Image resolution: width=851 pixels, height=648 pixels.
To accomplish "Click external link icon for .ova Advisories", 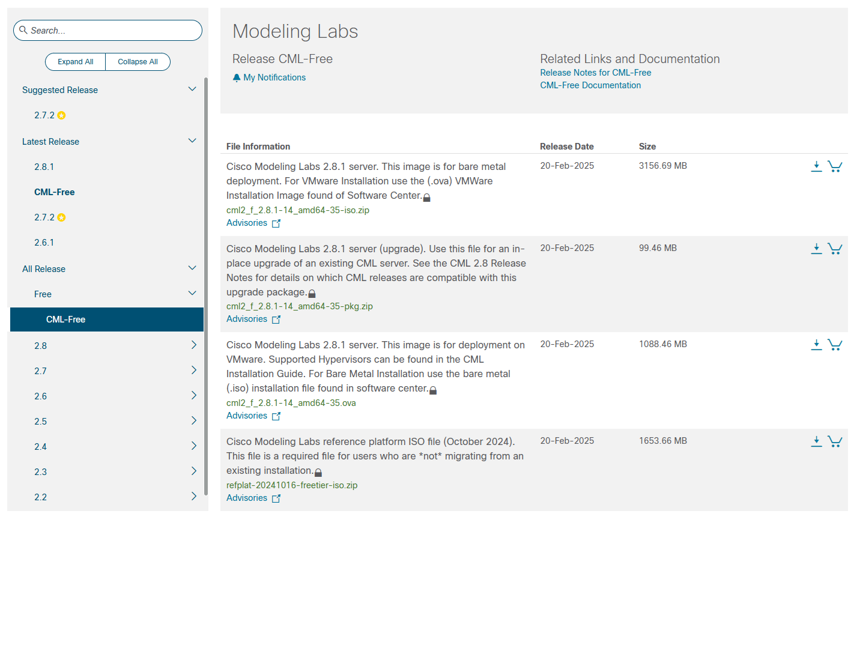I will pyautogui.click(x=276, y=416).
